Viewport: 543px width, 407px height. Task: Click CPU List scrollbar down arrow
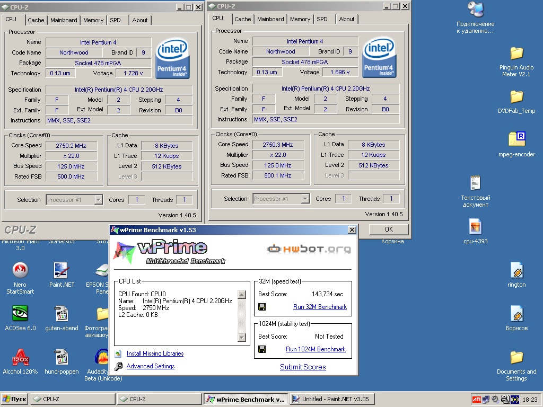coord(242,337)
